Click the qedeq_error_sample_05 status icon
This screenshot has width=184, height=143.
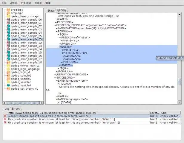pyautogui.click(x=8, y=36)
